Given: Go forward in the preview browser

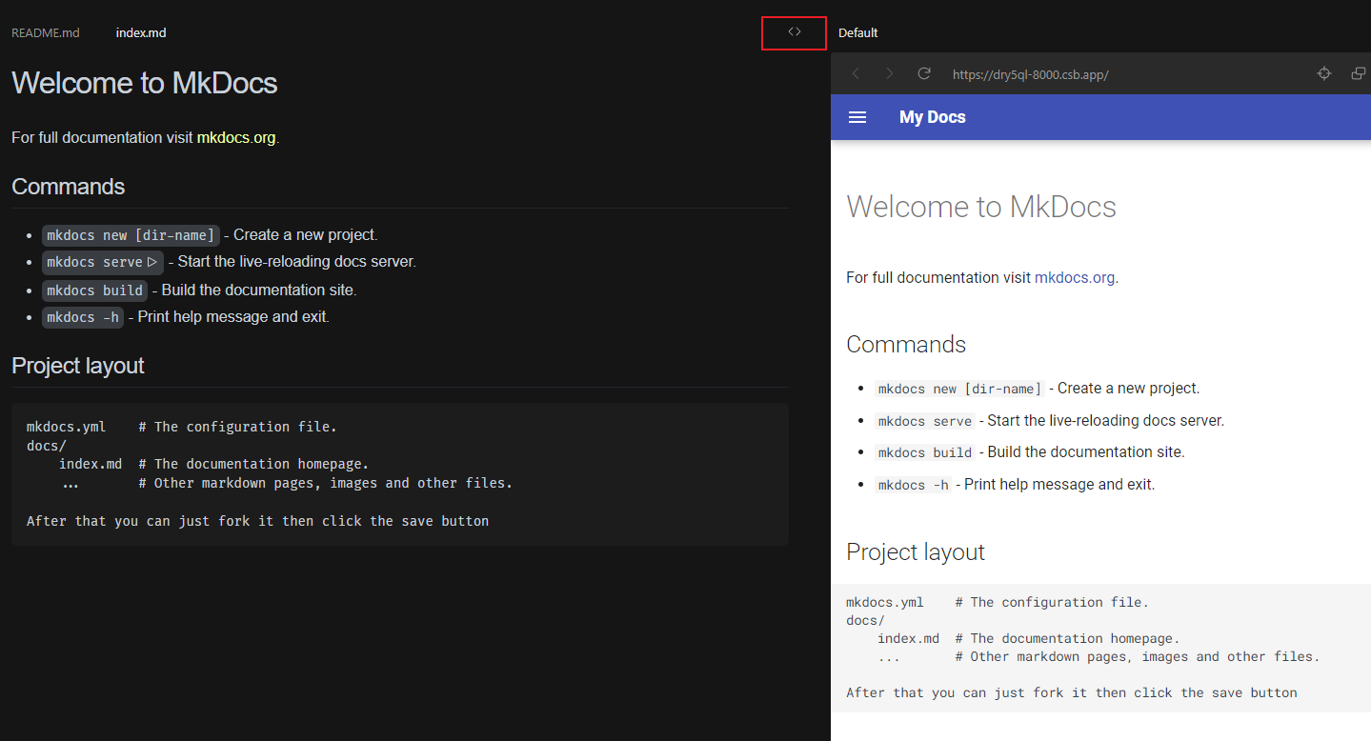Looking at the screenshot, I should coord(890,73).
